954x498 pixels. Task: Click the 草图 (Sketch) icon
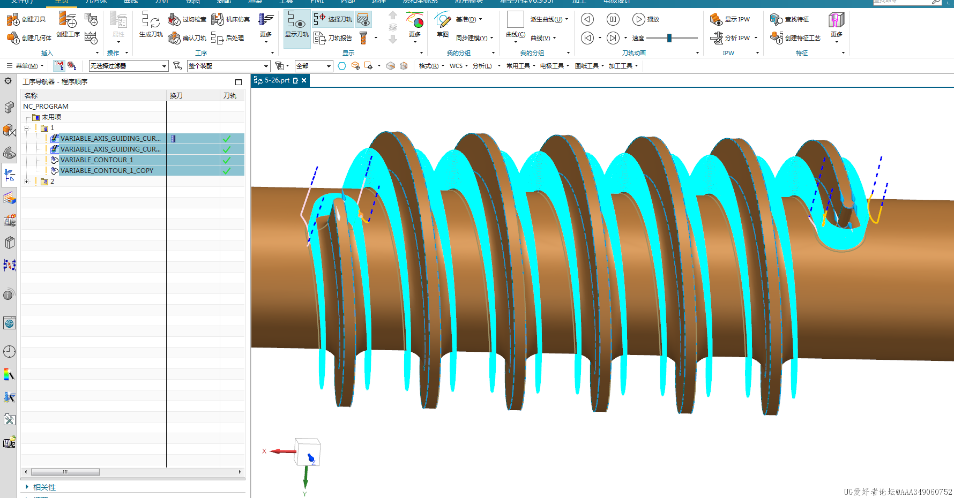(x=442, y=20)
